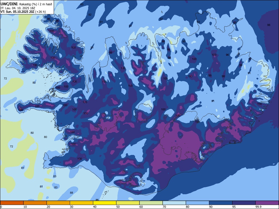Click the legend label '50'
Viewport: 279px width, 209px height.
(118, 207)
